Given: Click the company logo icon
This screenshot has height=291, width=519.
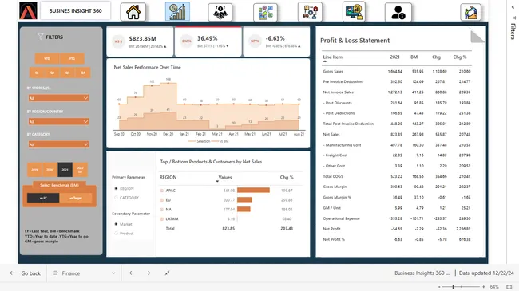Looking at the screenshot, I should 28,11.
